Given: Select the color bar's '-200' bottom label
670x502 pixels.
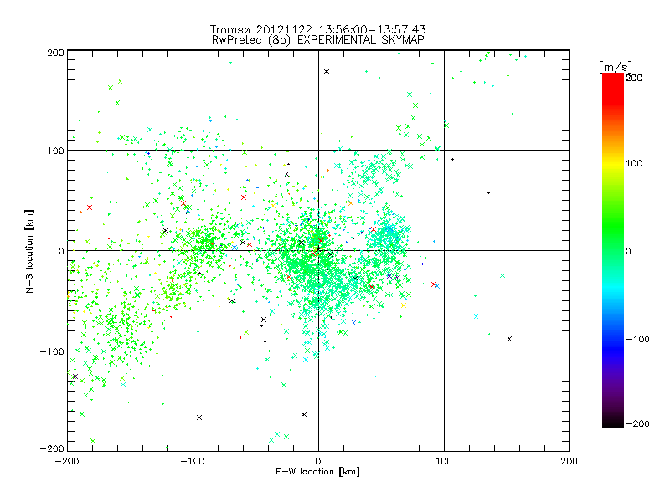Looking at the screenshot, I should [x=637, y=424].
